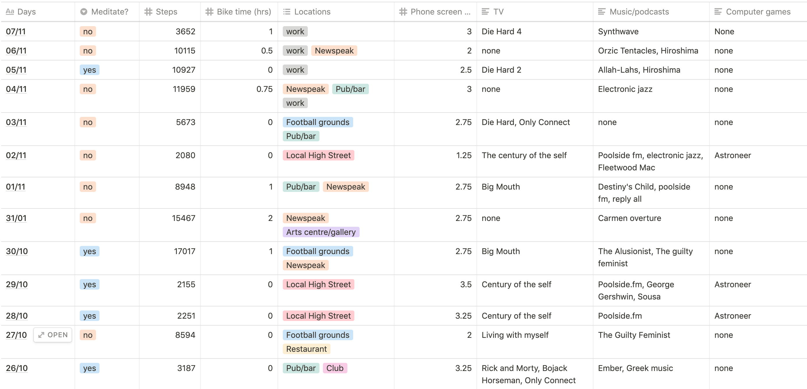
Task: Select Arts centre/gallery tag in 31/01 row
Action: pyautogui.click(x=321, y=232)
